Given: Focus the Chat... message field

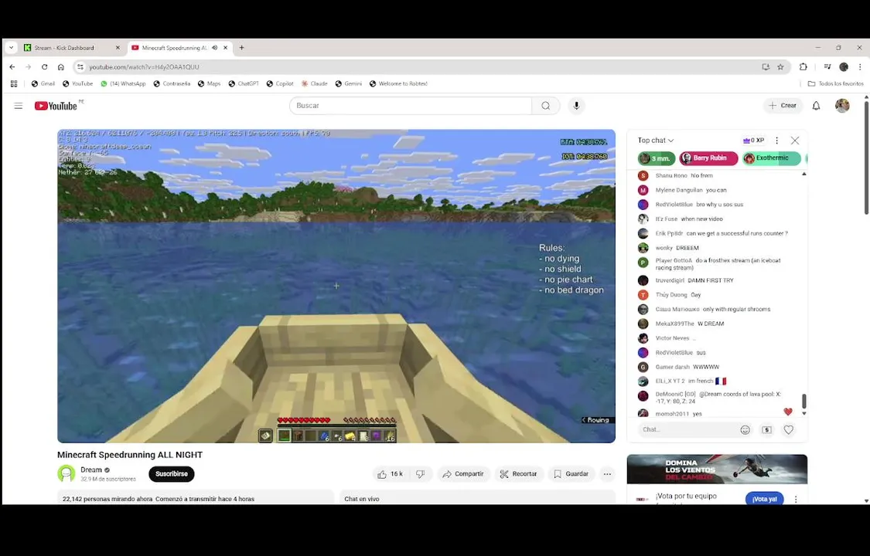Looking at the screenshot, I should [x=688, y=429].
